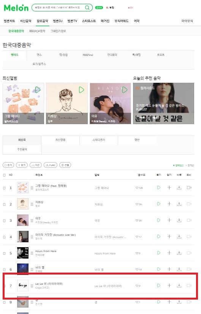Open the 최신앨범 tab above song list
Viewport: 201px width, 314px height.
coord(60,140)
